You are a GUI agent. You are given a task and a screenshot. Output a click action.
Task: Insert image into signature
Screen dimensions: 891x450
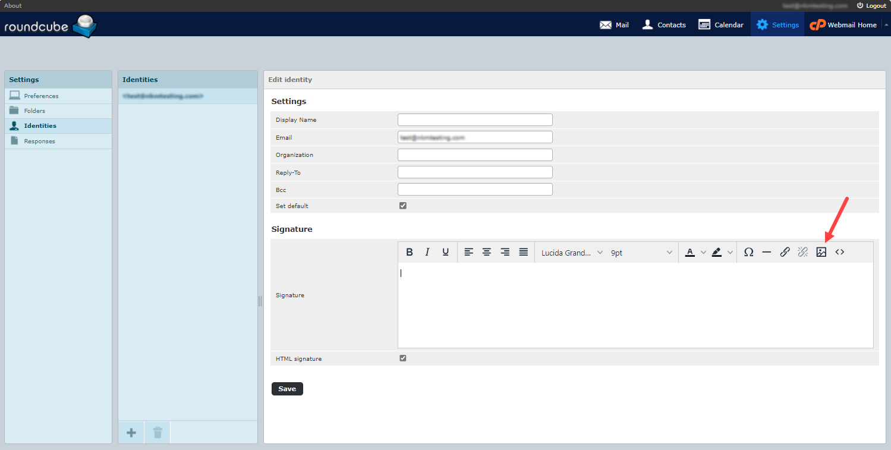click(x=821, y=252)
